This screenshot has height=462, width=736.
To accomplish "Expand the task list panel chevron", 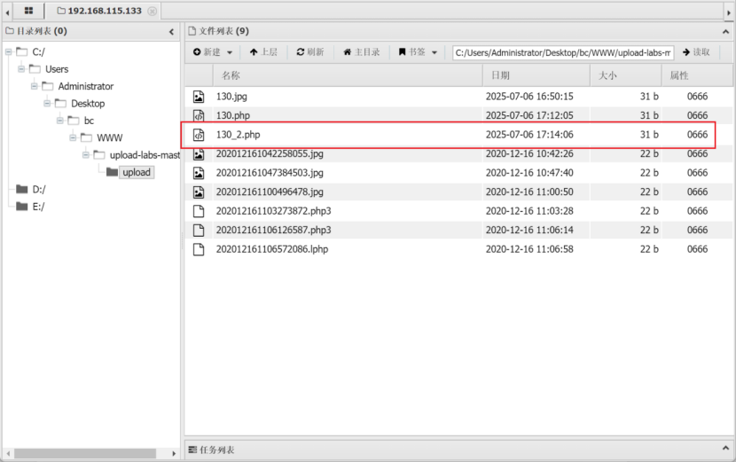I will pyautogui.click(x=725, y=449).
